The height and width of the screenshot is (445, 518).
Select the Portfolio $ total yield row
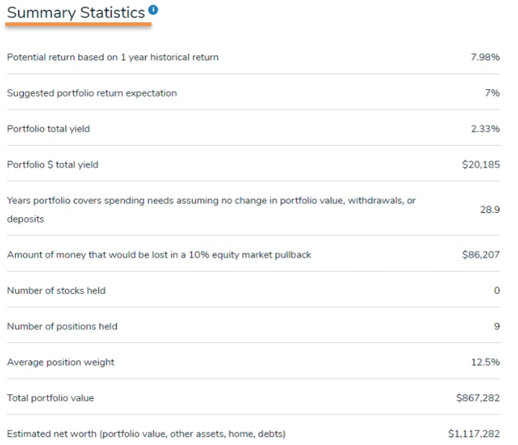[52, 164]
